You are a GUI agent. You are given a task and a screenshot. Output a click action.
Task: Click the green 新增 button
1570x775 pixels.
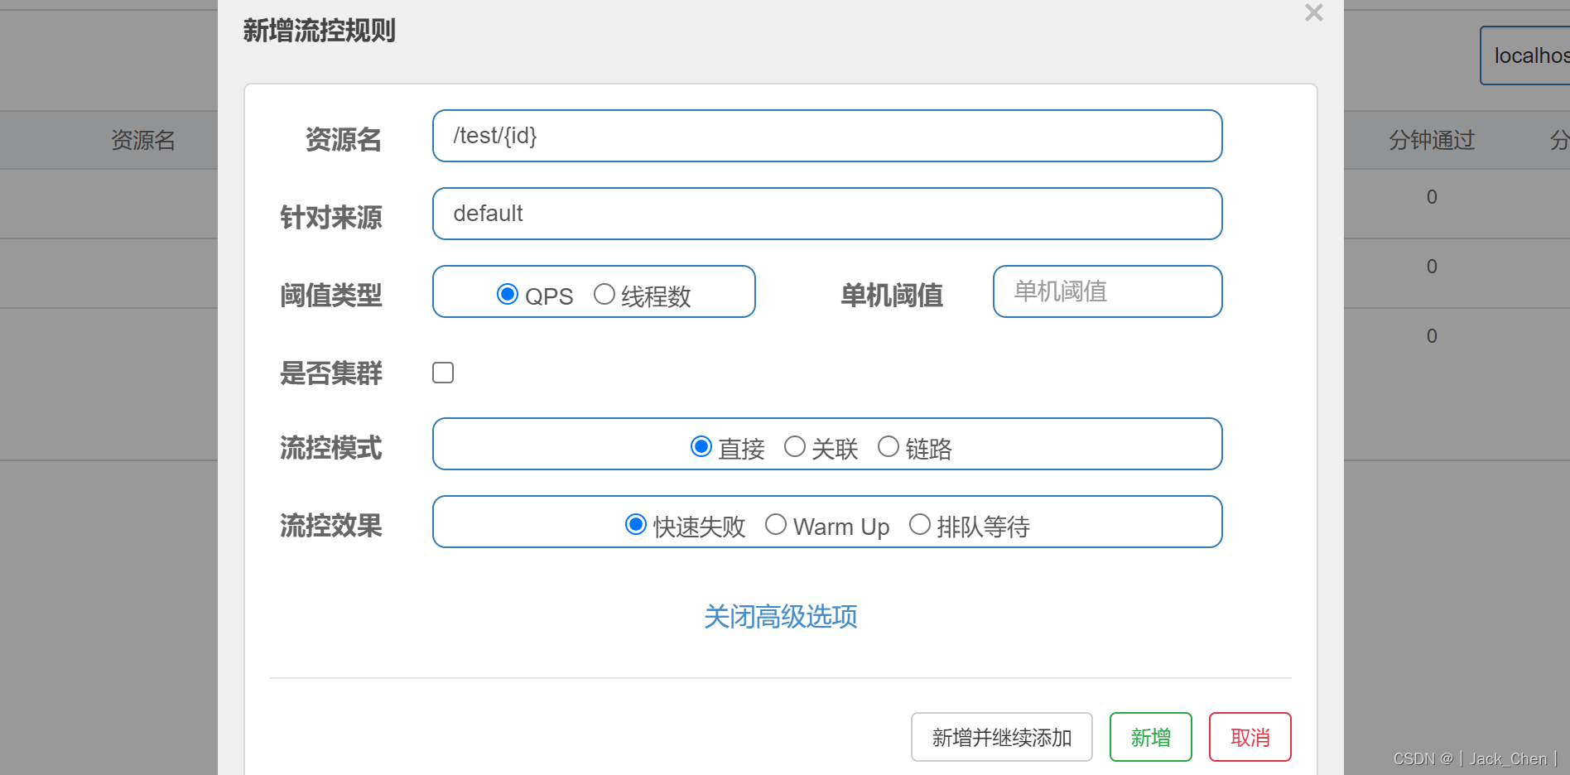pyautogui.click(x=1150, y=736)
